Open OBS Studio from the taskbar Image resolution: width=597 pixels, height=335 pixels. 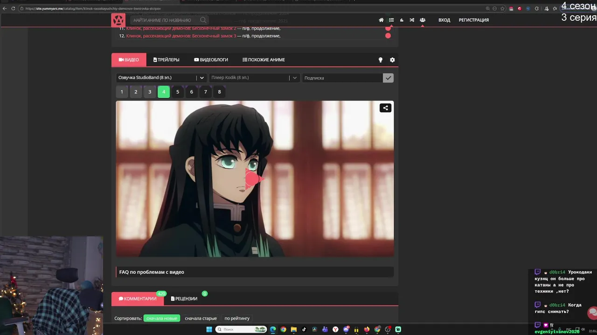[x=388, y=329]
